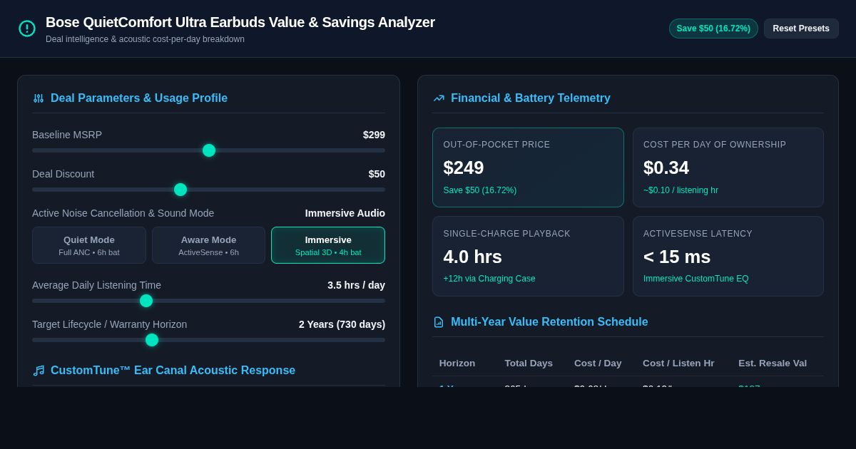Click '~$0.10 / listening hr' text
The image size is (856, 449).
[x=681, y=190]
